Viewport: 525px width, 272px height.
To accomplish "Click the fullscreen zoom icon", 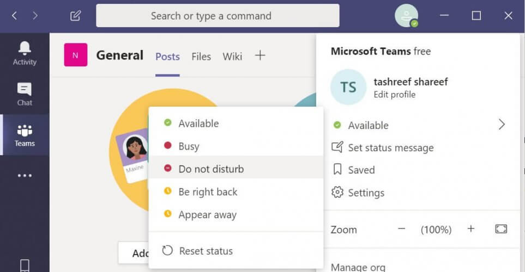I will tap(501, 229).
